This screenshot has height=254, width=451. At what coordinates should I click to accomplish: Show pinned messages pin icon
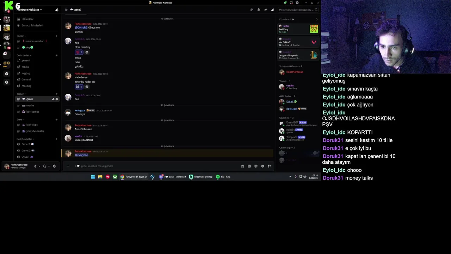pos(266,10)
